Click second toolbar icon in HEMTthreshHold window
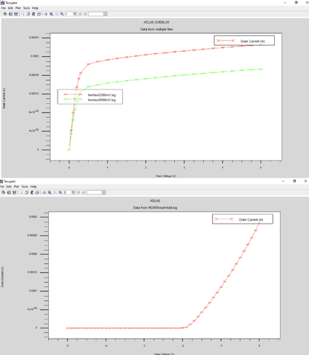 click(9, 192)
